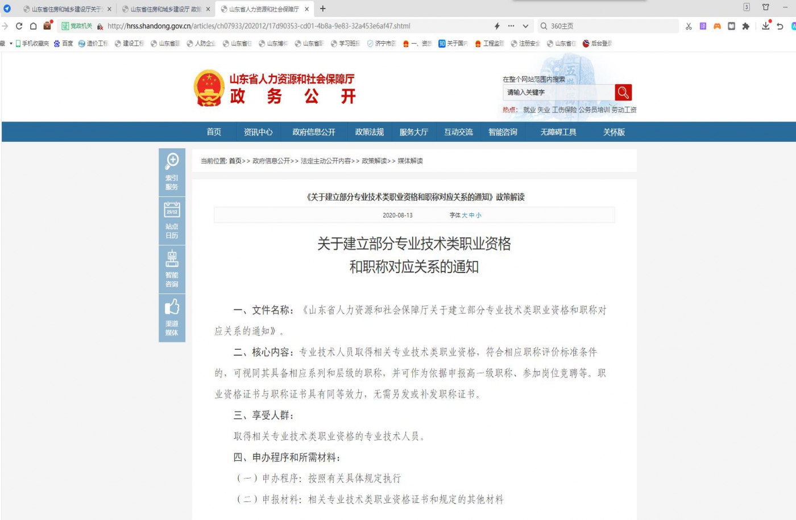Open the 资讯中心 navigation item
Image resolution: width=796 pixels, height=520 pixels.
click(258, 132)
